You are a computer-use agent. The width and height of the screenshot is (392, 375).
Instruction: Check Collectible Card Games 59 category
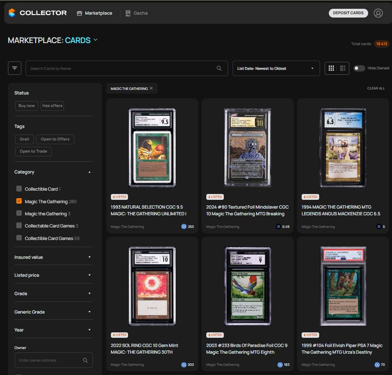[19, 237]
